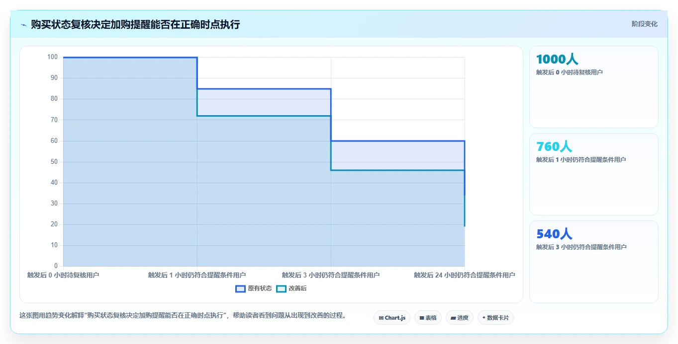
Task: Click the chart title 购买状态复核决定加购提醒能否在正确时点执行
Action: (x=135, y=24)
